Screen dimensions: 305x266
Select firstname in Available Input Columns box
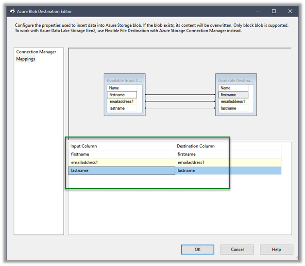122,95
